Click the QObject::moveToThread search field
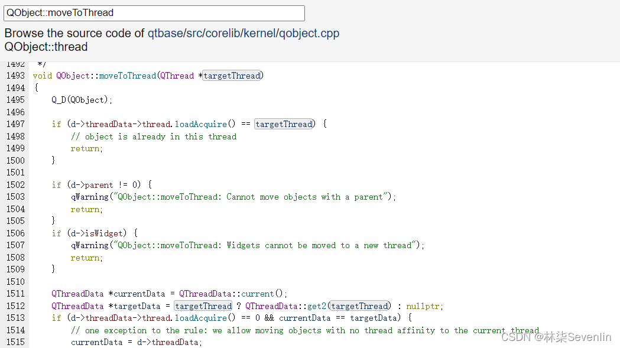Viewport: 620px width, 348px height. 154,13
